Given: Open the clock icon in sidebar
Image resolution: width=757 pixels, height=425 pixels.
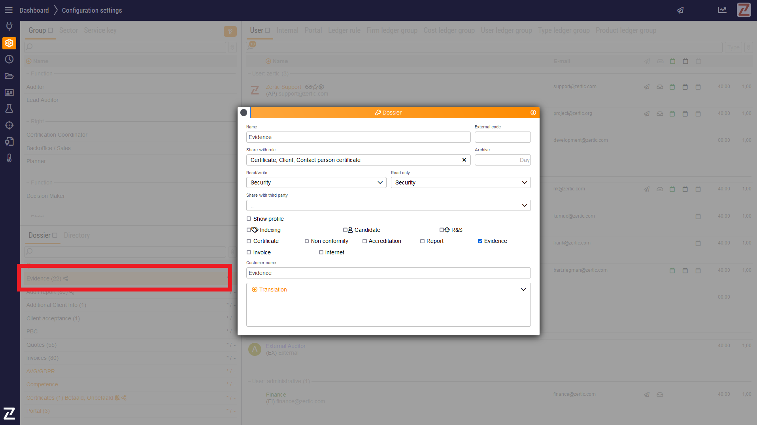Looking at the screenshot, I should (9, 59).
